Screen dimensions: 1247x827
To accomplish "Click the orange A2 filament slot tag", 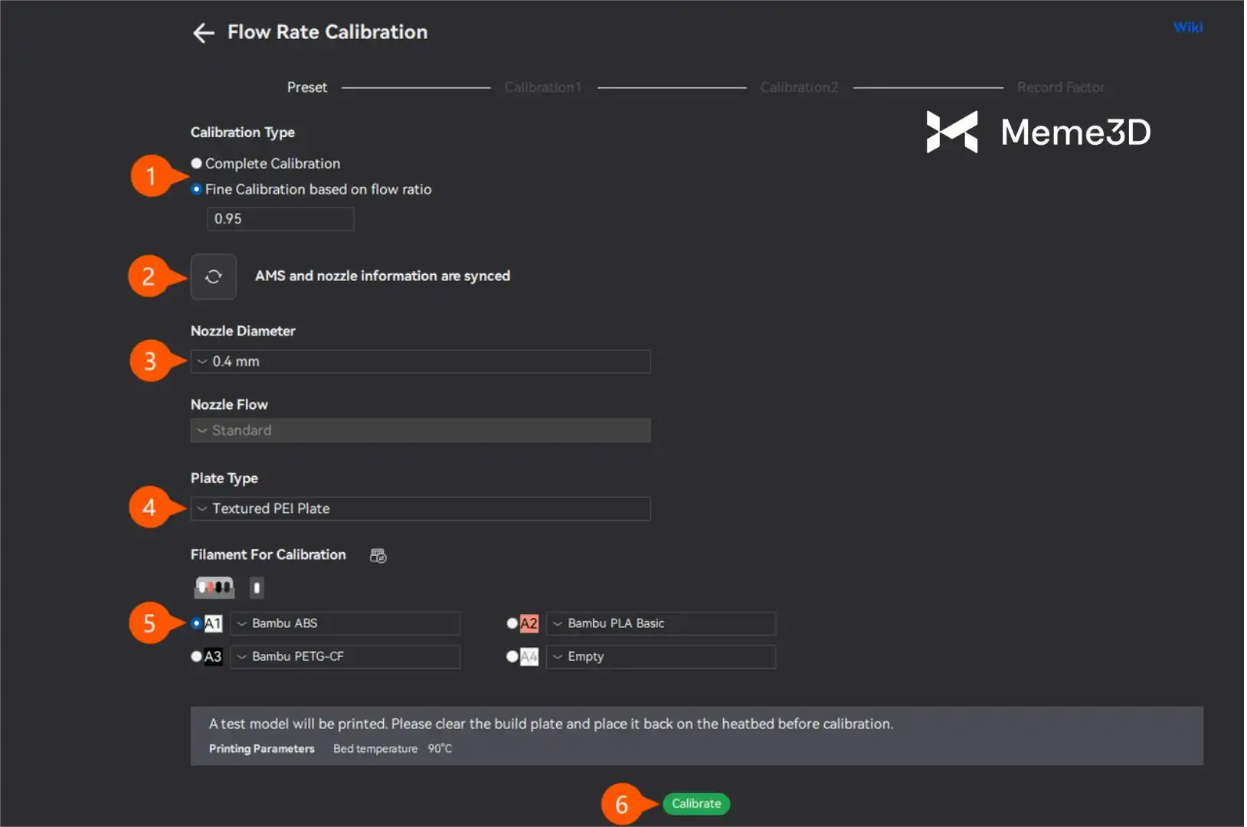I will (529, 623).
